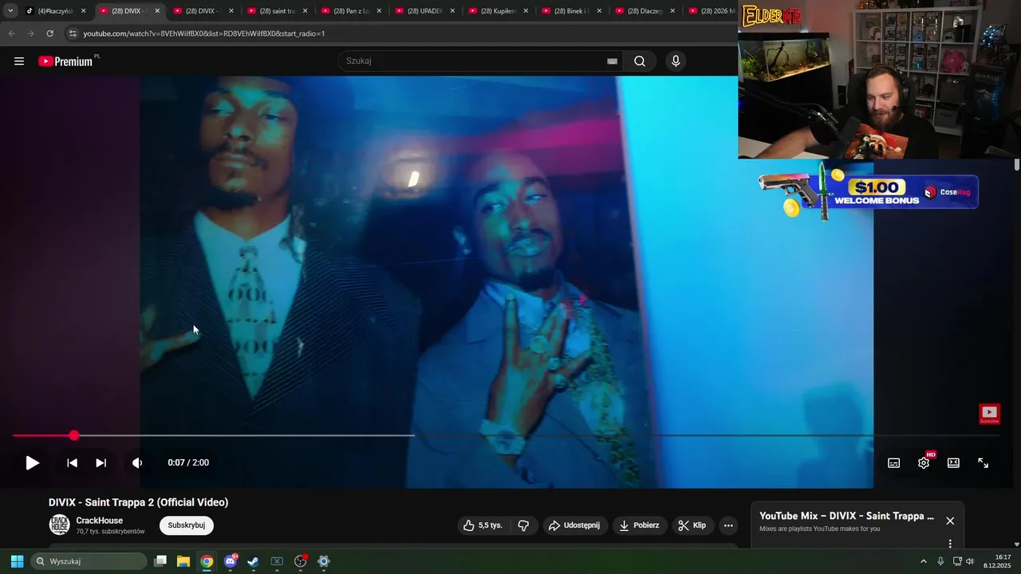Click the channel subscribe watermark in video
The height and width of the screenshot is (574, 1021).
click(989, 414)
